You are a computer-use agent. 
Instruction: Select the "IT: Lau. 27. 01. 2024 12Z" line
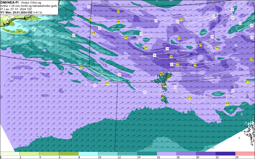point(16,9)
